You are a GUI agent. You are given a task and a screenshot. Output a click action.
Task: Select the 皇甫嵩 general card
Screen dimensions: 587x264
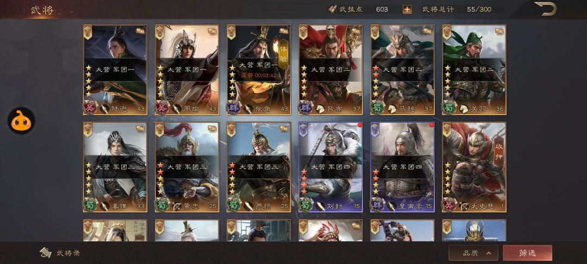coord(403,167)
